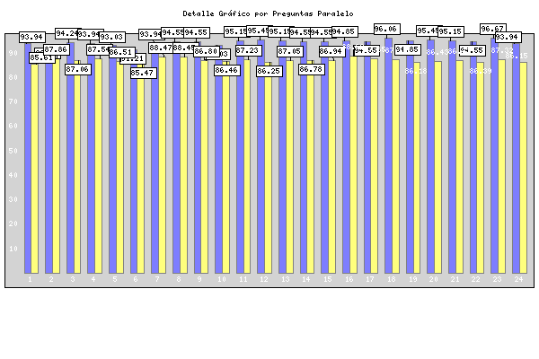539x359 pixels.
Task: Select x-axis label 5
Action: (115, 279)
